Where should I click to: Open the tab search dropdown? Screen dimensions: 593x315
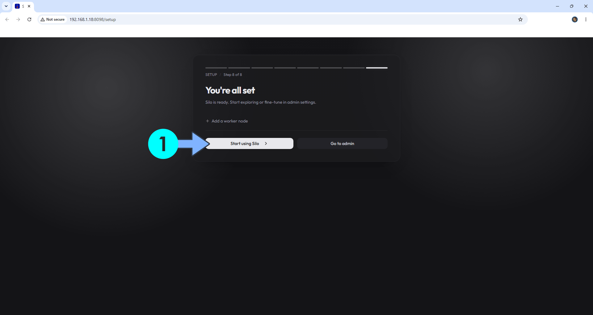tap(6, 6)
